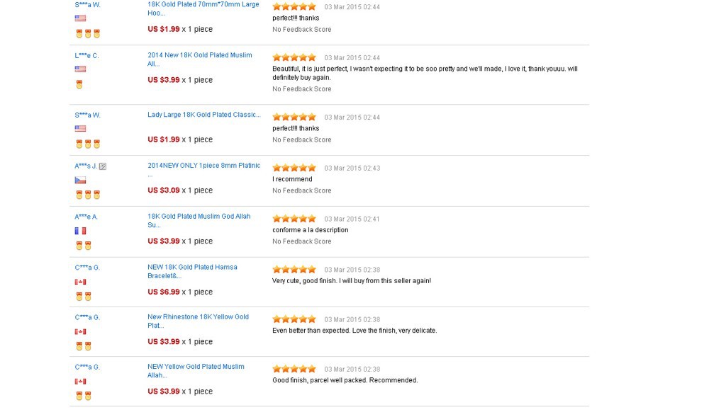This screenshot has height=412, width=709.
Task: Click the French flag under A***e A.
Action: click(x=80, y=231)
